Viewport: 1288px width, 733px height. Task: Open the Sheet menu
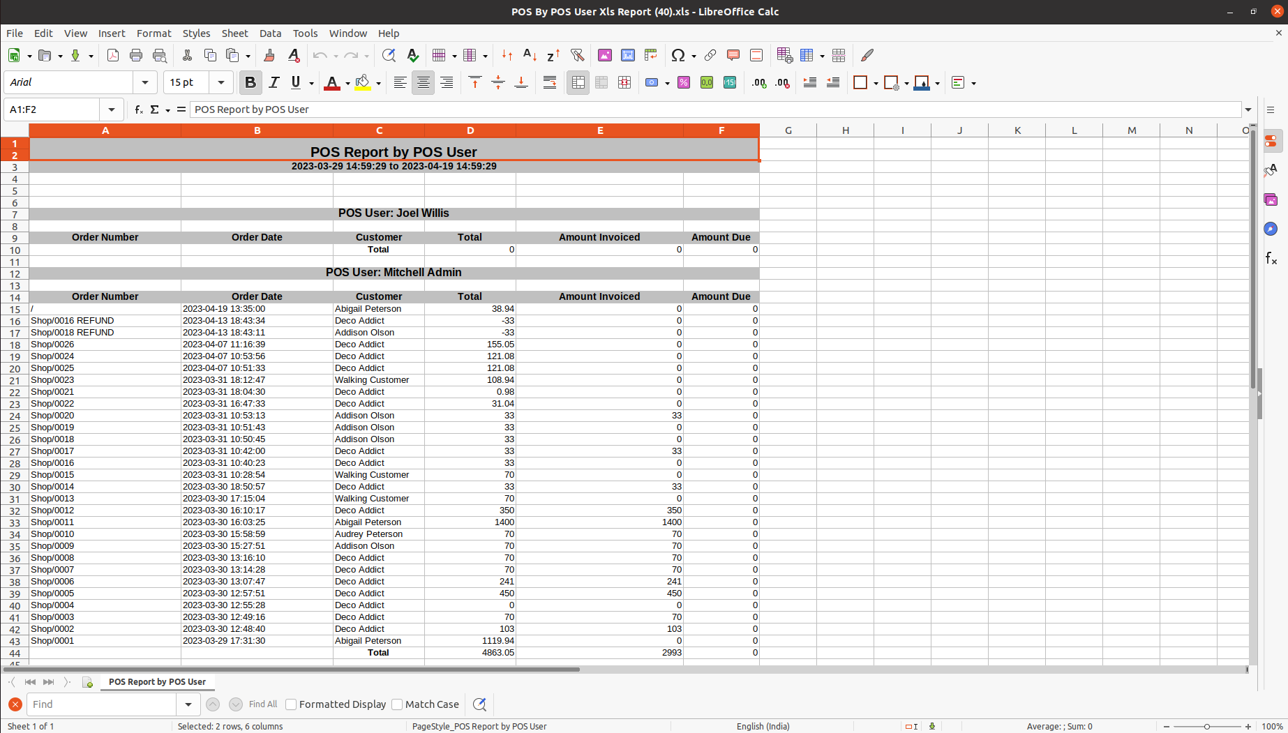pos(234,33)
